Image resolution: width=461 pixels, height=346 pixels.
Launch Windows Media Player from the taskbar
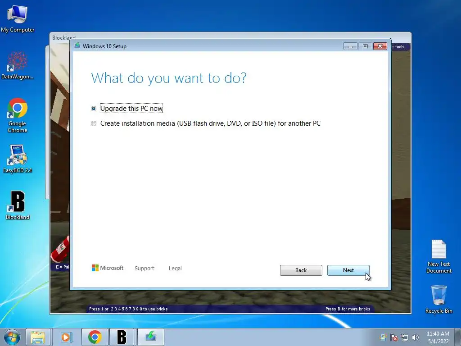click(66, 337)
